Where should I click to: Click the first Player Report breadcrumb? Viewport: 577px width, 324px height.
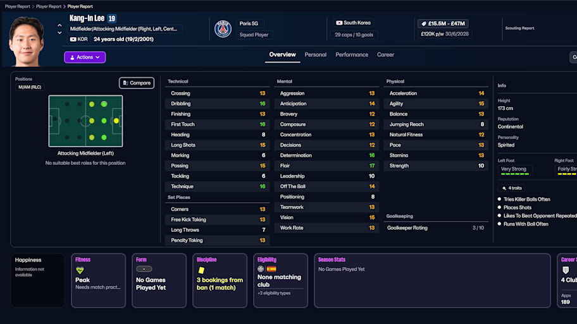[x=17, y=6]
